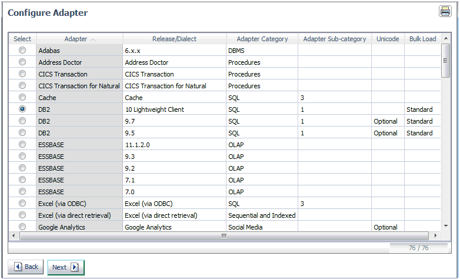Select the Adabas adapter radio button

point(22,50)
